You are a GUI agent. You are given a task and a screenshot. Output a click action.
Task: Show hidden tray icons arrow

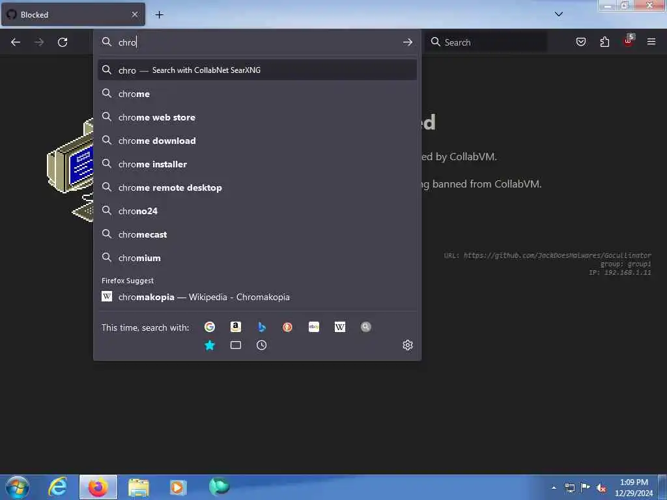tap(554, 488)
